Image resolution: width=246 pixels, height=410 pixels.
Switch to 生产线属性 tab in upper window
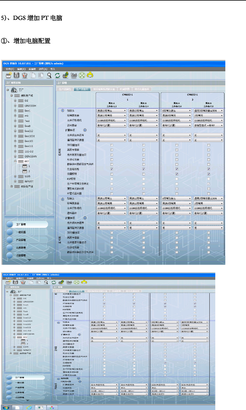pos(65,89)
